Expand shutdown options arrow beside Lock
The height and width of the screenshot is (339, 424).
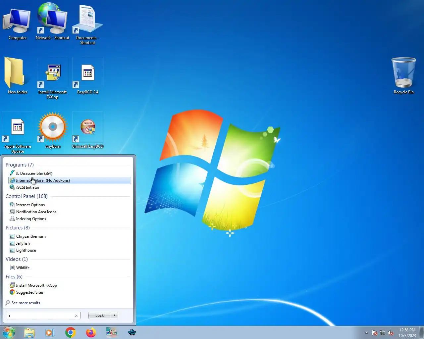click(x=115, y=315)
